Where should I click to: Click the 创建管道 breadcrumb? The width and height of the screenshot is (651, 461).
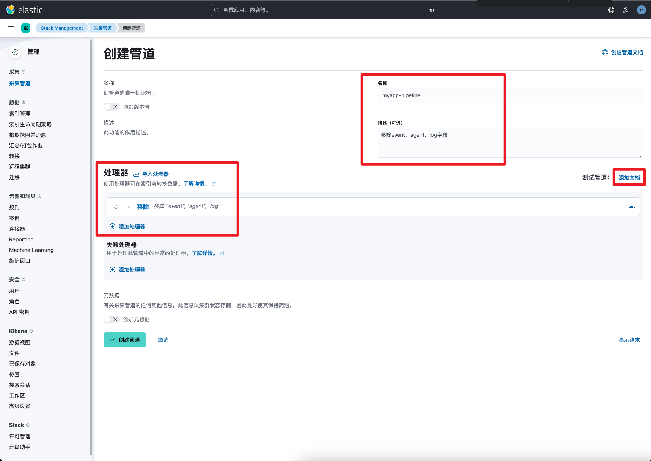pos(132,28)
